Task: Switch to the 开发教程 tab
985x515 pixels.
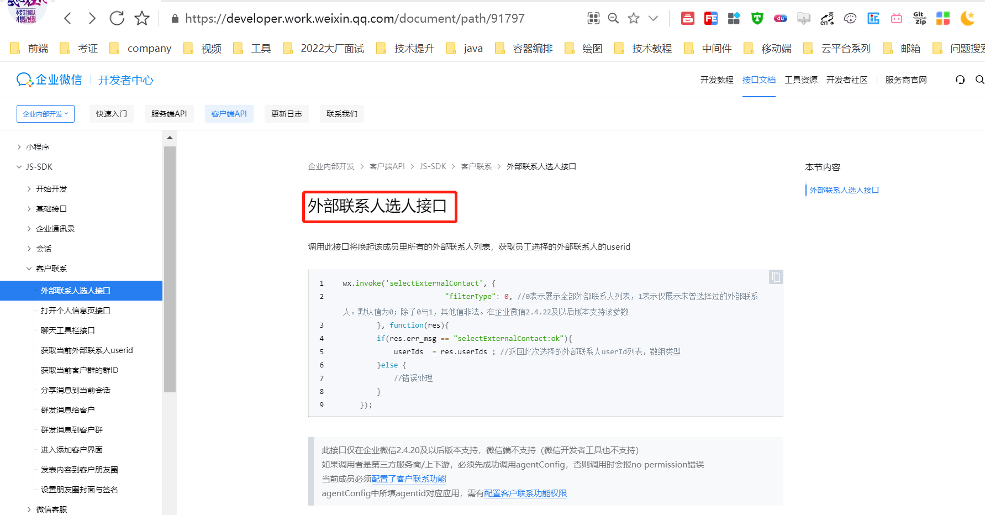Action: (717, 80)
